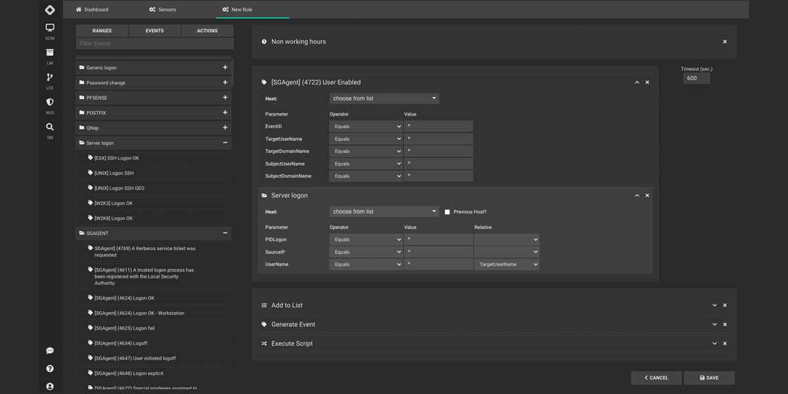
Task: Click the SM magnifier icon in sidebar
Action: 50,127
